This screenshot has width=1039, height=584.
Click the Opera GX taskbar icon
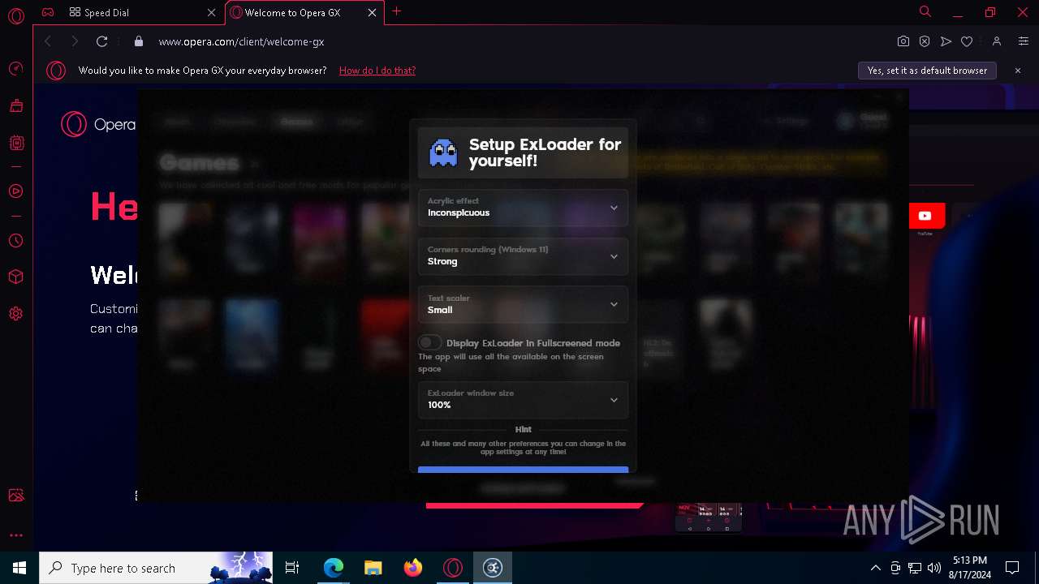[x=452, y=568]
